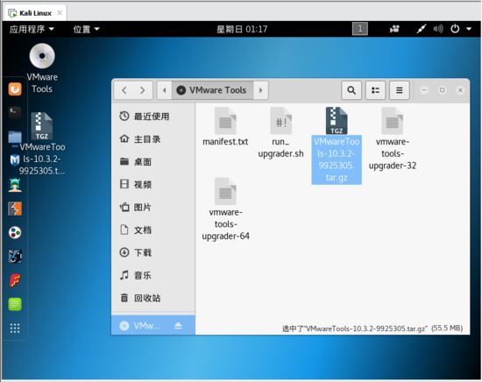
Task: Select run_upgrader.sh script file
Action: 280,132
